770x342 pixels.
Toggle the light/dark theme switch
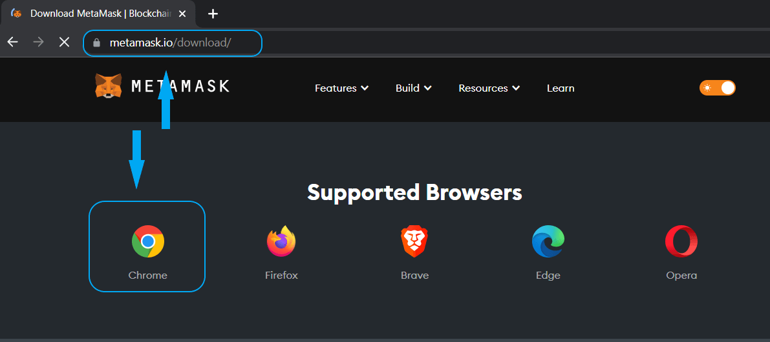pos(718,88)
